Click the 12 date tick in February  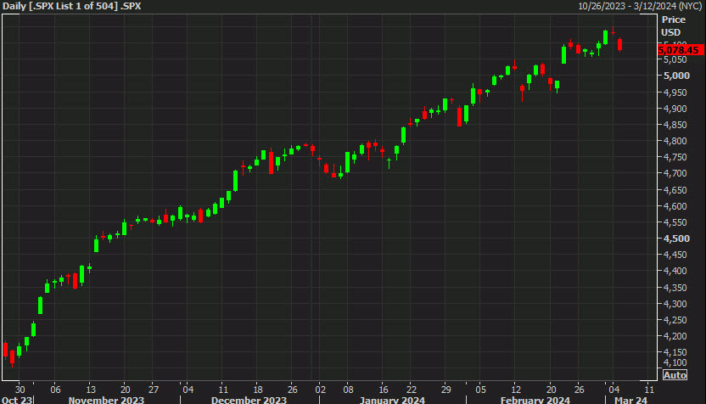point(516,390)
